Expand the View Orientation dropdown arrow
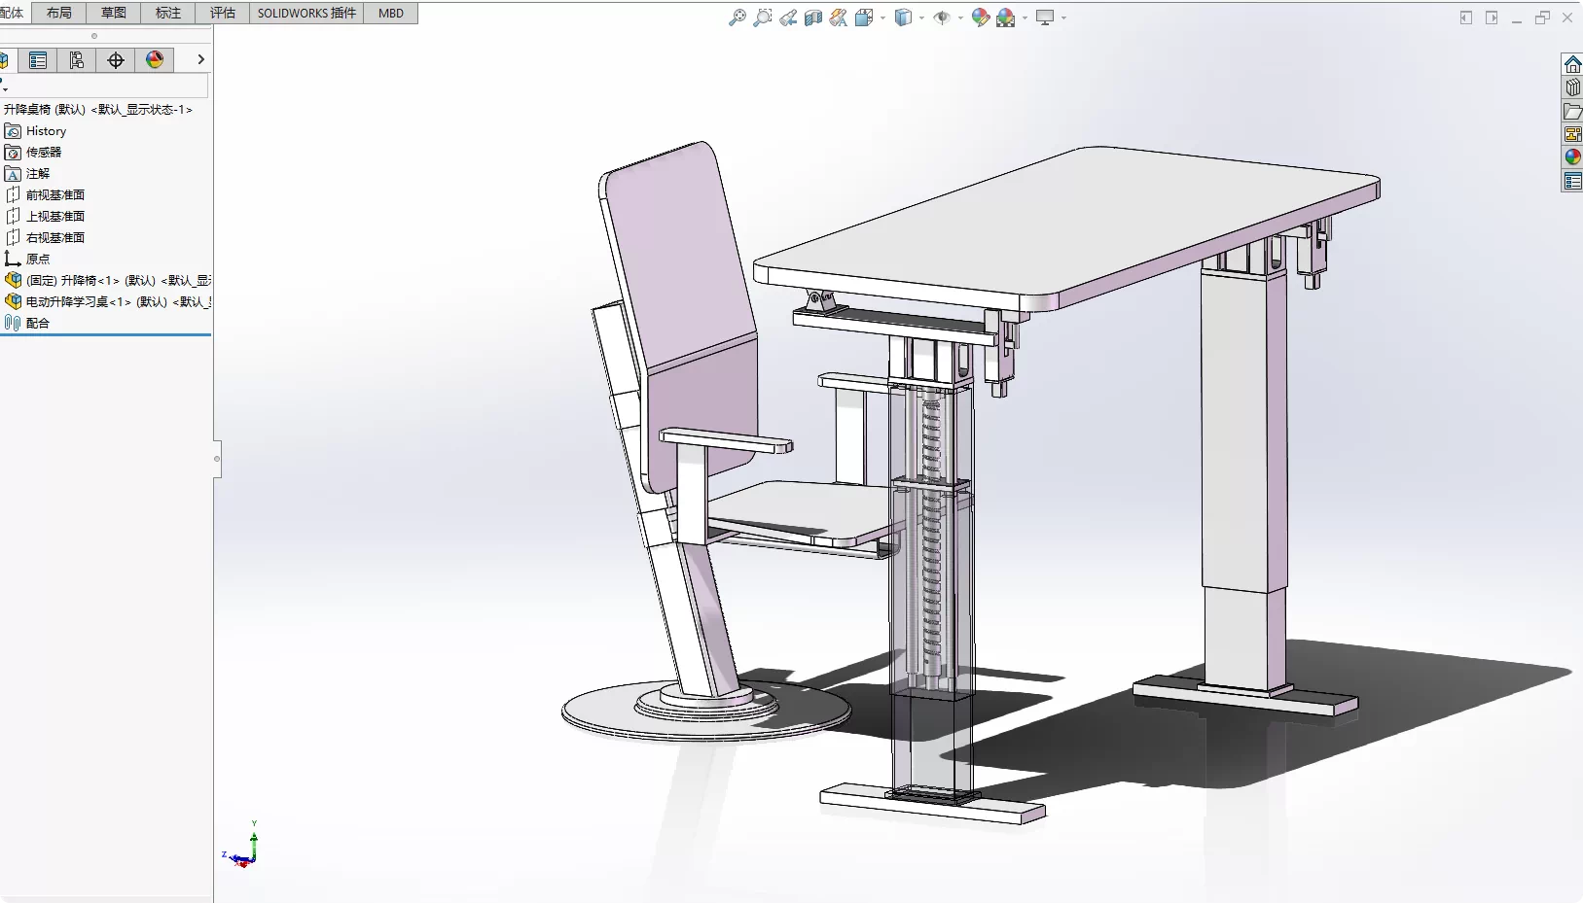 click(881, 17)
